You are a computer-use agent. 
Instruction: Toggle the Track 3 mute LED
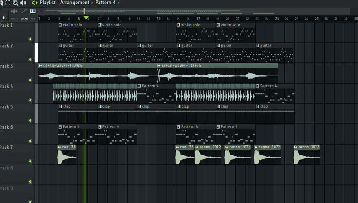tap(30, 80)
